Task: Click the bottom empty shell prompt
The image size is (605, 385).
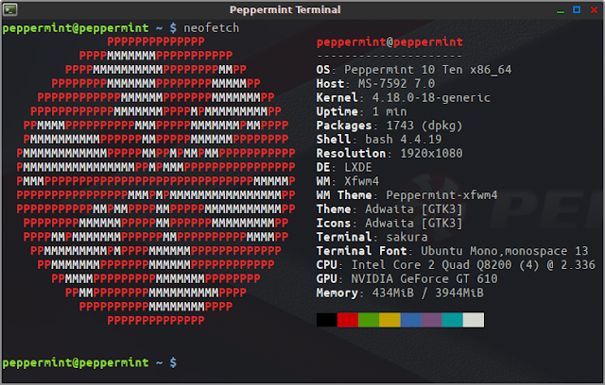Action: (90, 362)
